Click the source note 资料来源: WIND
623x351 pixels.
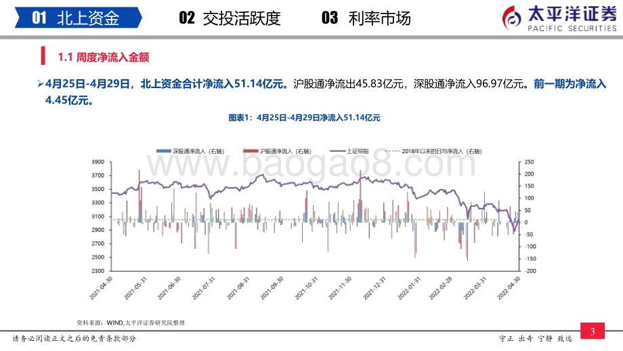point(131,323)
